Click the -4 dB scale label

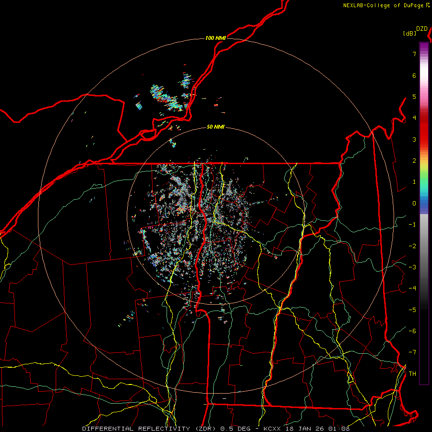point(412,288)
